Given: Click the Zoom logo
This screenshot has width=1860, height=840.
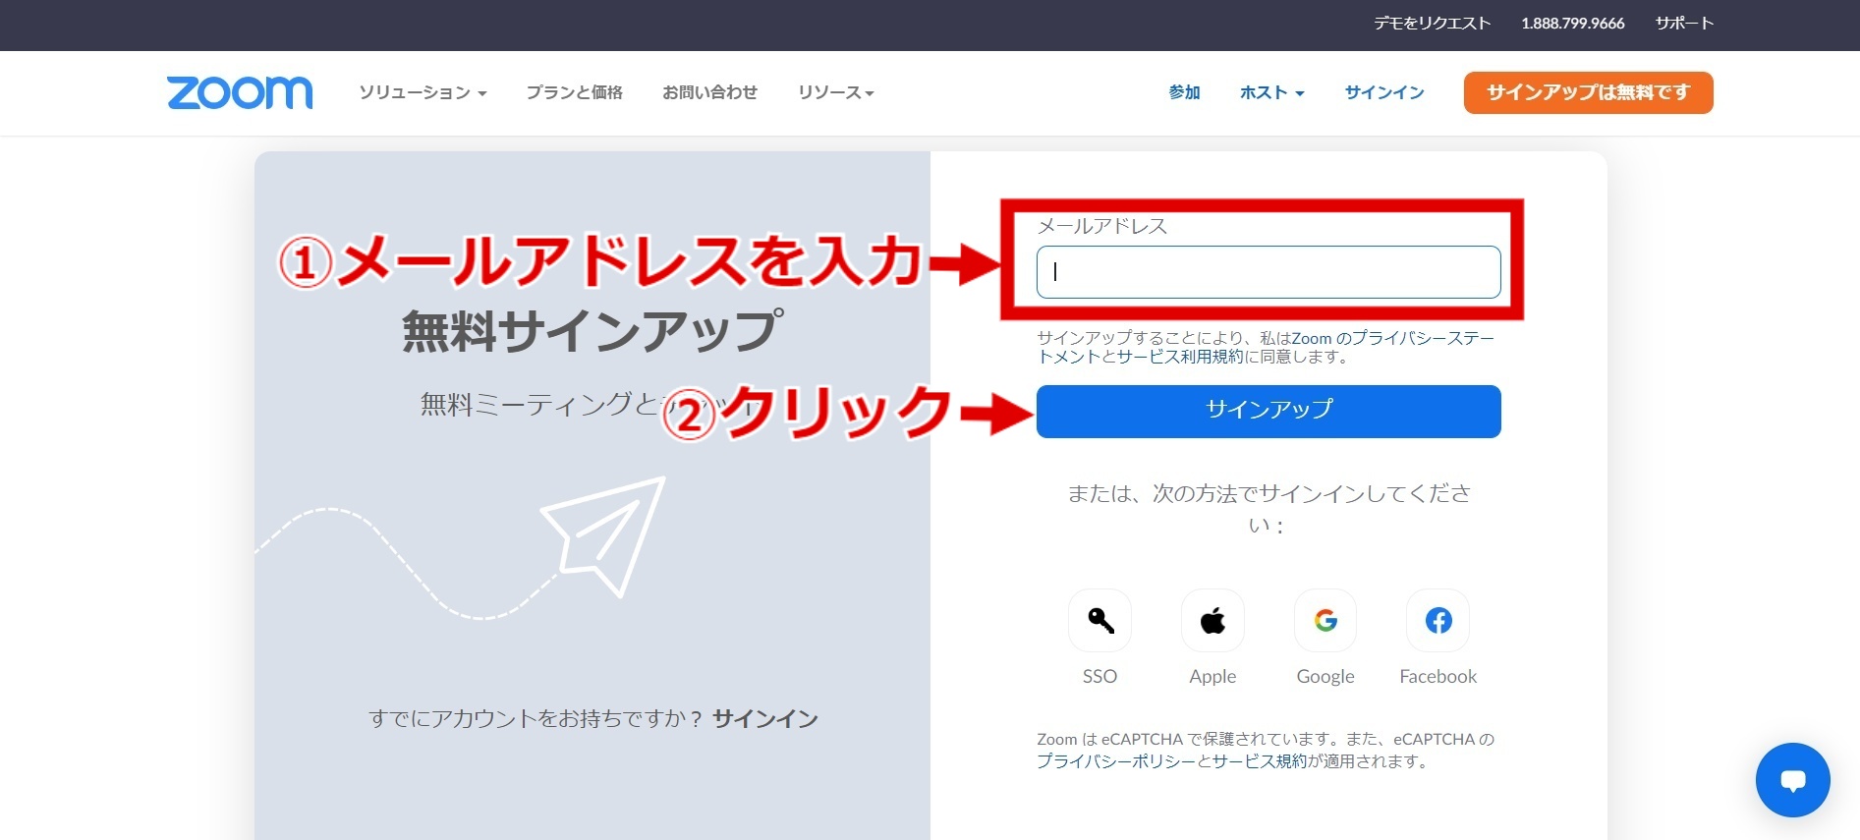Looking at the screenshot, I should [240, 92].
